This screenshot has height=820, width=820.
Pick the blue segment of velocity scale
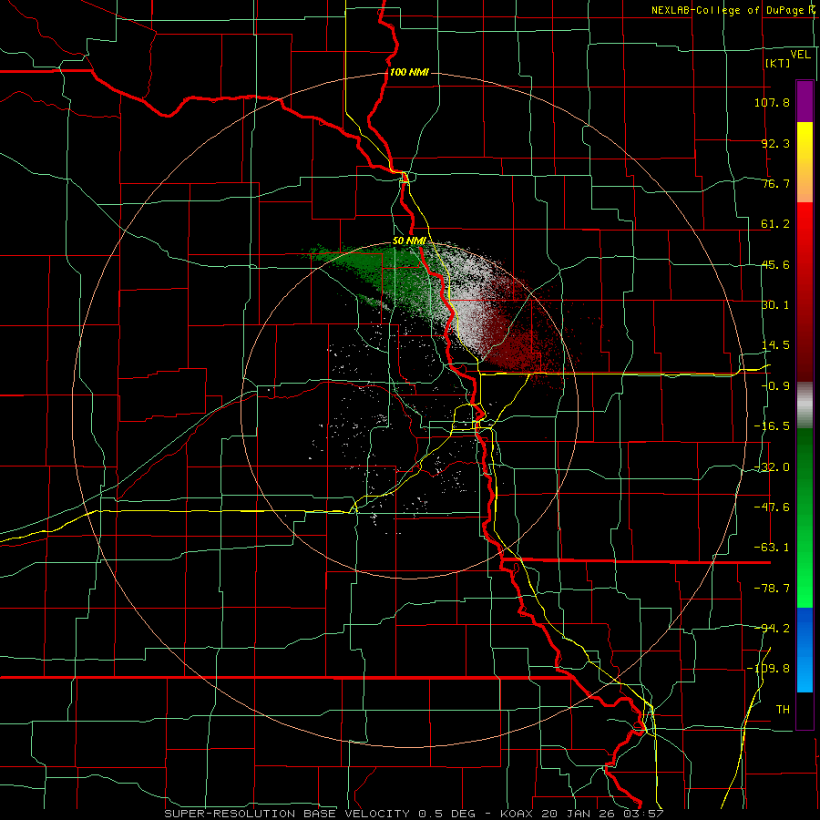pyautogui.click(x=805, y=650)
